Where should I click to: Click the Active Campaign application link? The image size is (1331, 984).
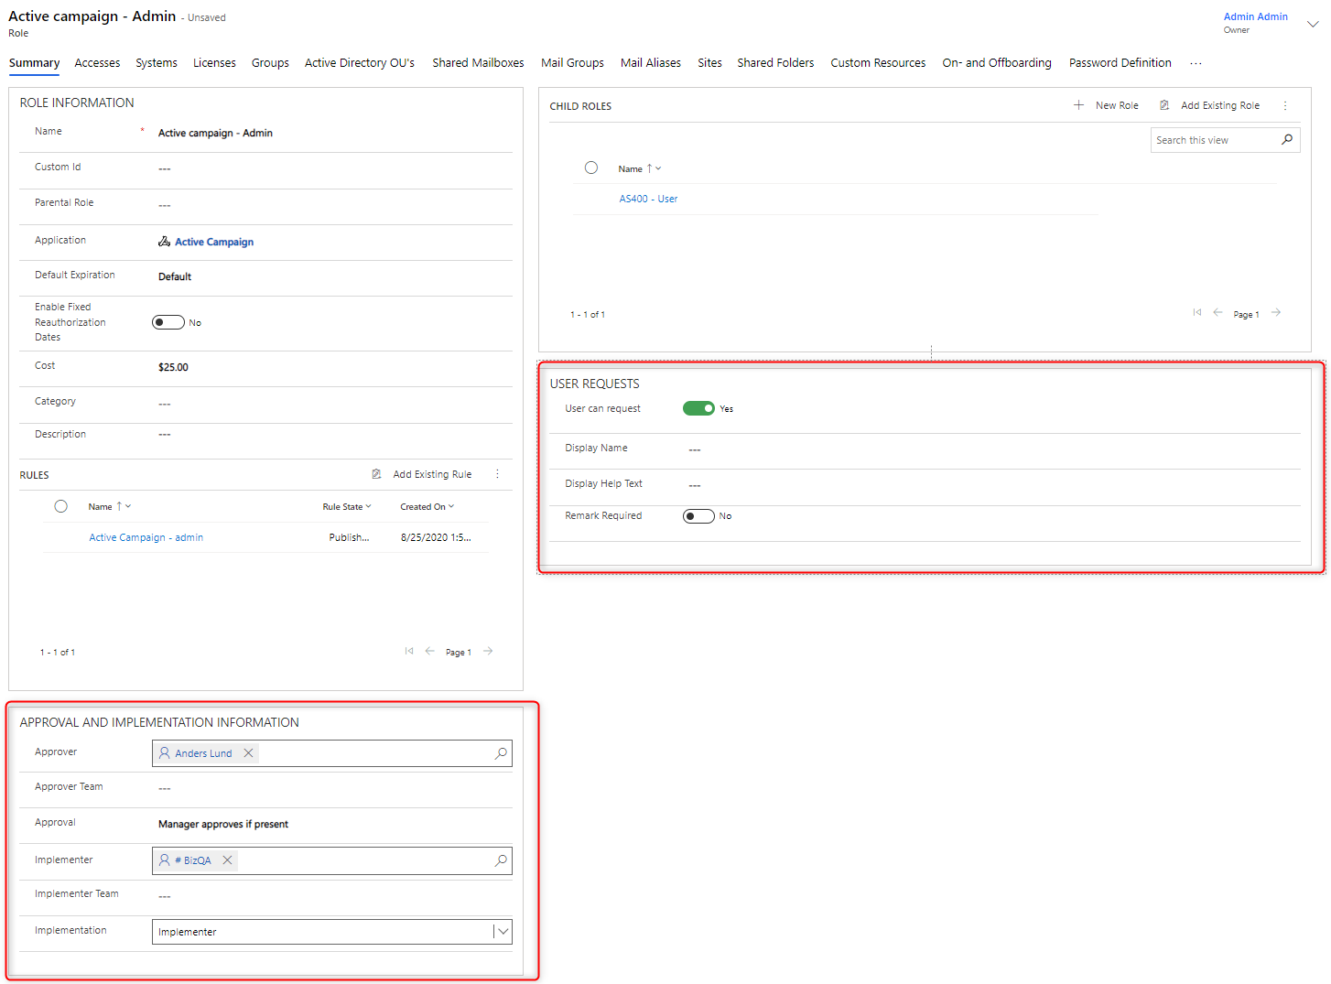[x=214, y=242]
